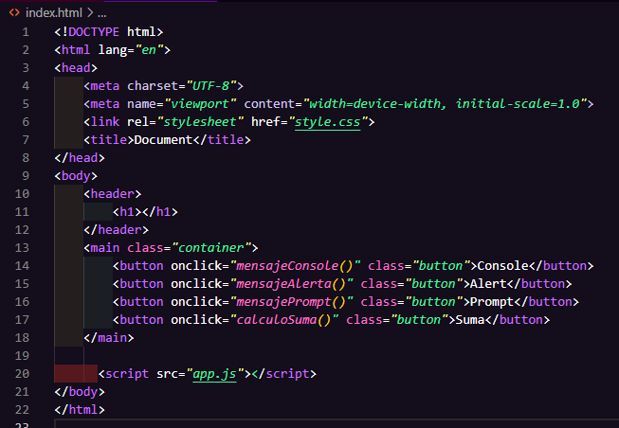The image size is (619, 428).
Task: Click the DOCTYPE keyword on line 1
Action: coord(94,32)
